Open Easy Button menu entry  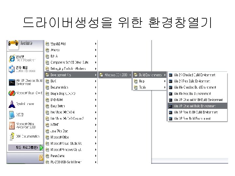[71, 106]
